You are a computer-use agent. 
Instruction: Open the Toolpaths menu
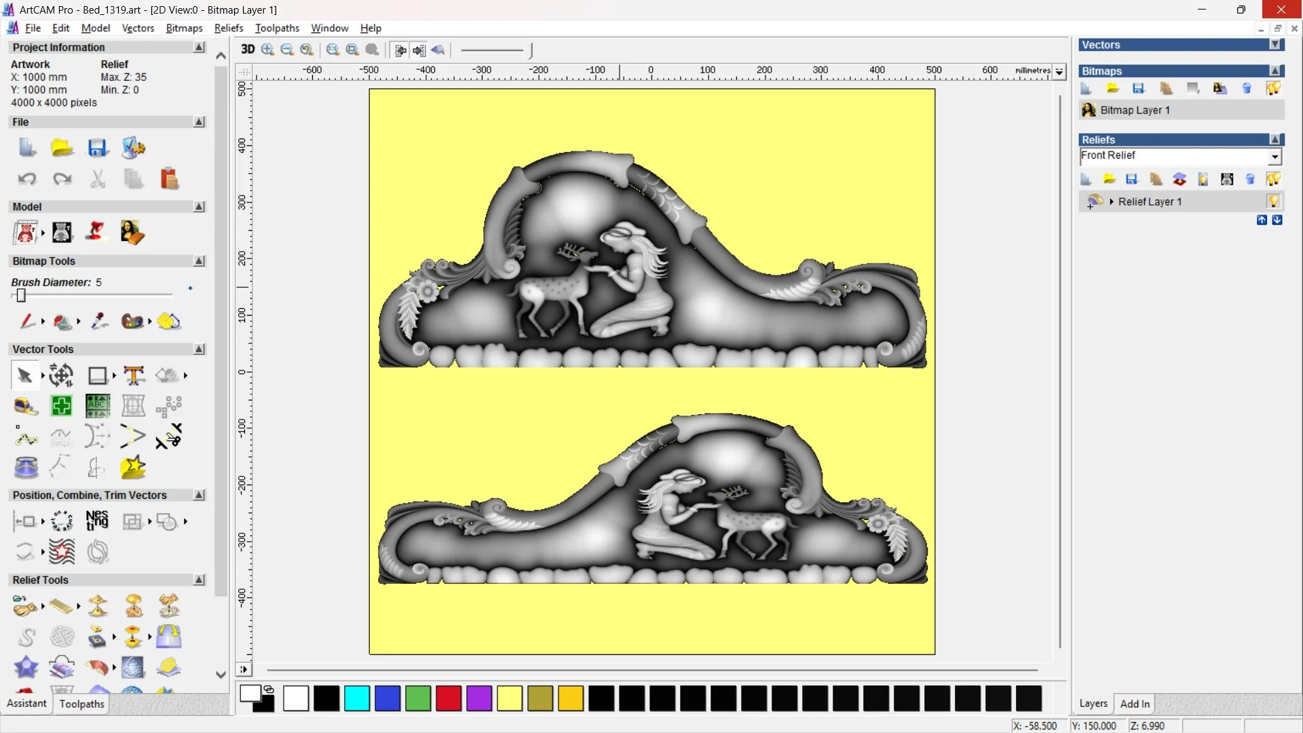[277, 28]
